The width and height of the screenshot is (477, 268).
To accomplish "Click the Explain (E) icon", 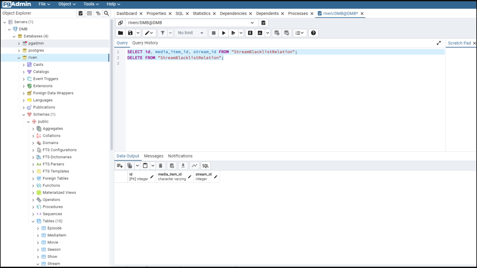I will (250, 33).
